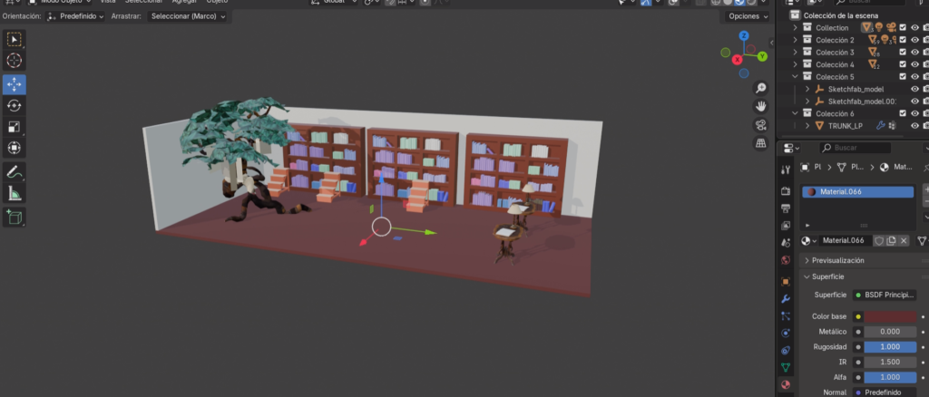
Task: Uncheck the Colección 4 checkbox
Action: (903, 64)
